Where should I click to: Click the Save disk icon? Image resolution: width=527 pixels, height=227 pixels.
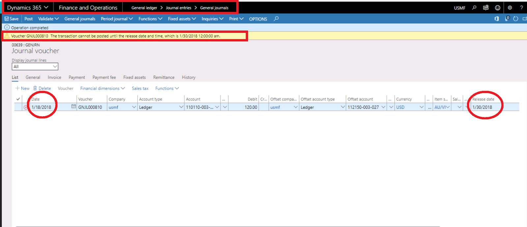(7, 19)
